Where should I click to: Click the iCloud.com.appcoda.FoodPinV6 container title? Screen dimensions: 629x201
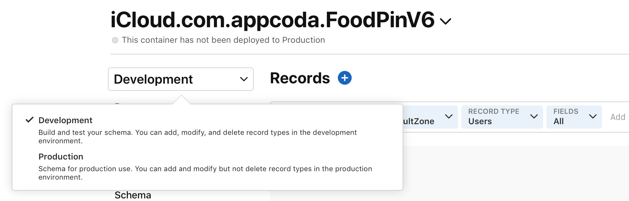pyautogui.click(x=273, y=20)
